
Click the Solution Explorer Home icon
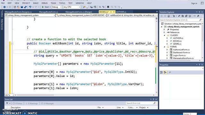pyautogui.click(x=169, y=16)
